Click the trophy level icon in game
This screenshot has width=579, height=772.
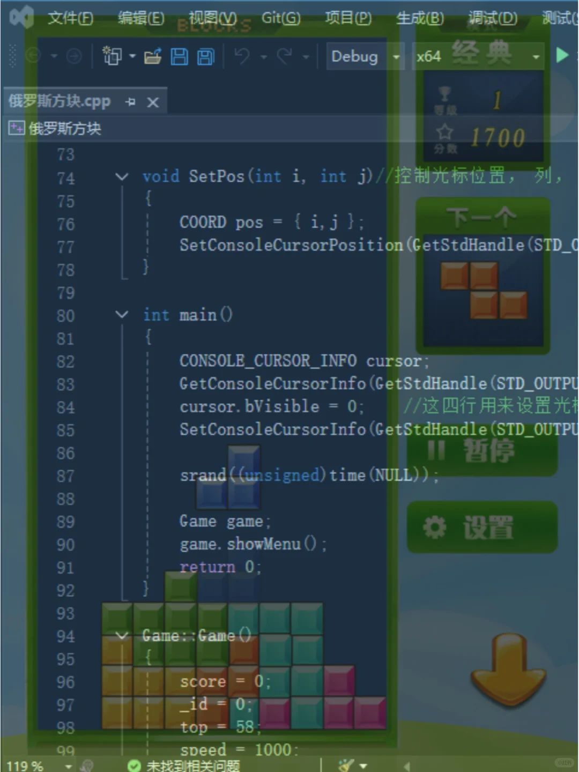point(444,94)
